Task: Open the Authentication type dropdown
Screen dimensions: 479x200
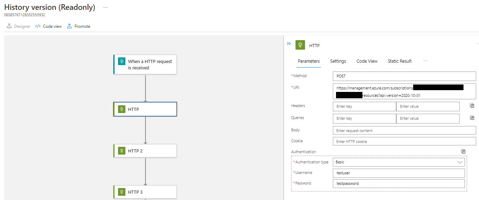Action: (399, 162)
